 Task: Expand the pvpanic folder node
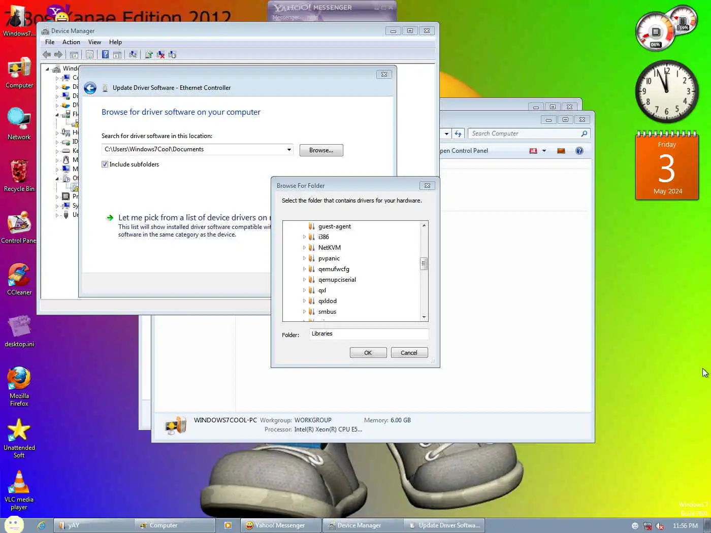(x=304, y=258)
